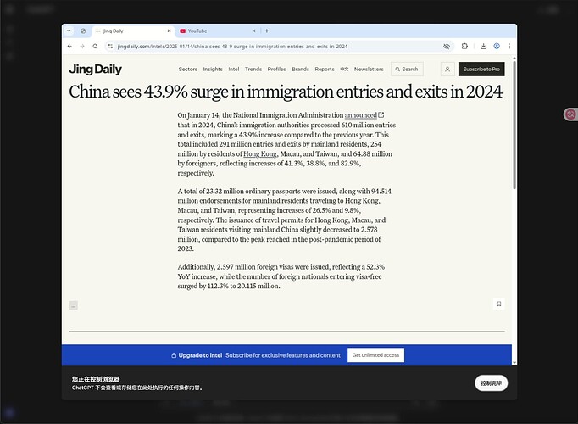Click the crossed-eye tracking icon in address bar
Image resolution: width=578 pixels, height=424 pixels.
(447, 47)
